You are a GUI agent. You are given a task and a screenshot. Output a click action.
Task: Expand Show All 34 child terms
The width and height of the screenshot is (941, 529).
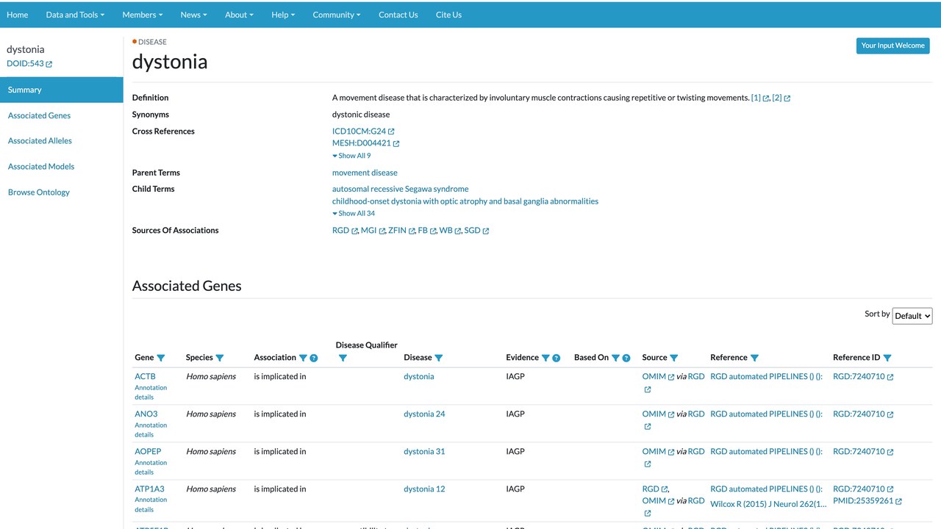pos(354,213)
